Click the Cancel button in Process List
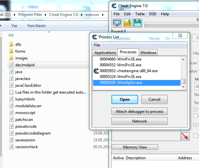Screen dimensions: 199x168 click(154, 99)
